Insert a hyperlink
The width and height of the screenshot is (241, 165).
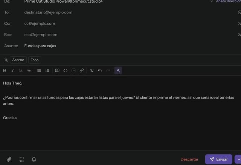pos(82,70)
